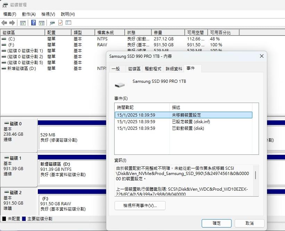
Task: Click the disk connect toolbar icon
Action: coord(52,23)
